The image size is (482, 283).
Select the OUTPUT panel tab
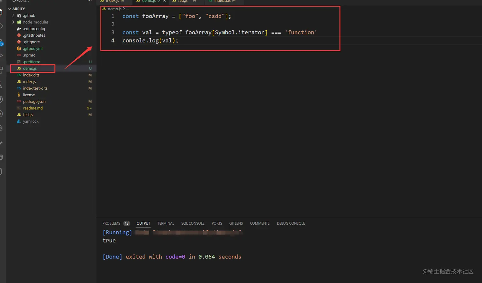click(x=143, y=223)
